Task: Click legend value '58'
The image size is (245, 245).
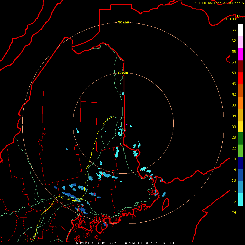Action: pos(234,51)
